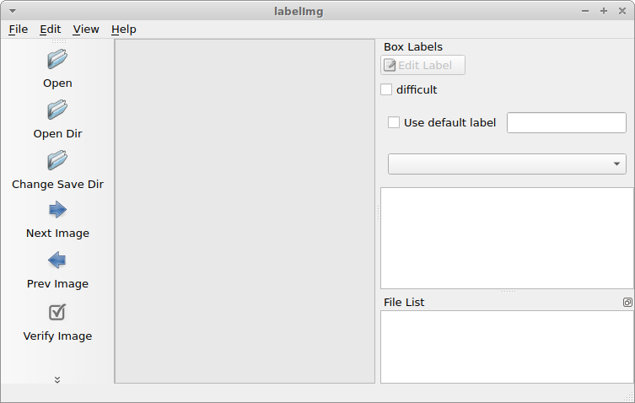This screenshot has height=403, width=635.
Task: Enable the difficult checkbox
Action: [386, 89]
